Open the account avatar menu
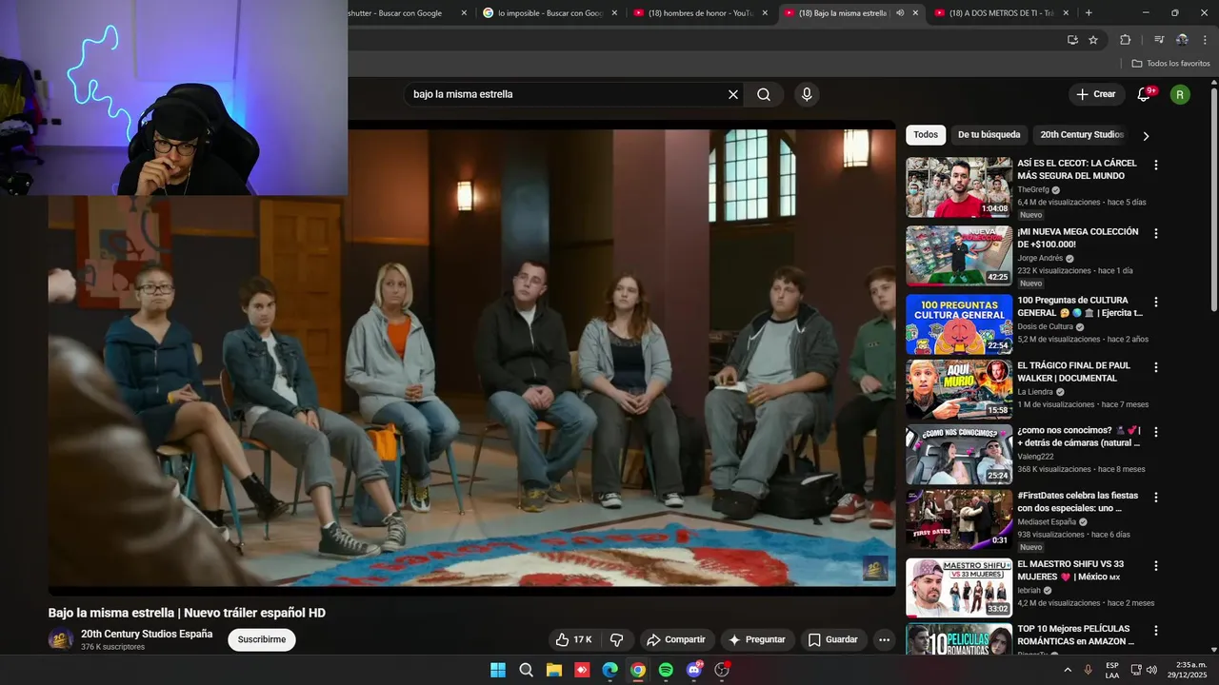Screen dimensions: 1219x685 (1180, 94)
